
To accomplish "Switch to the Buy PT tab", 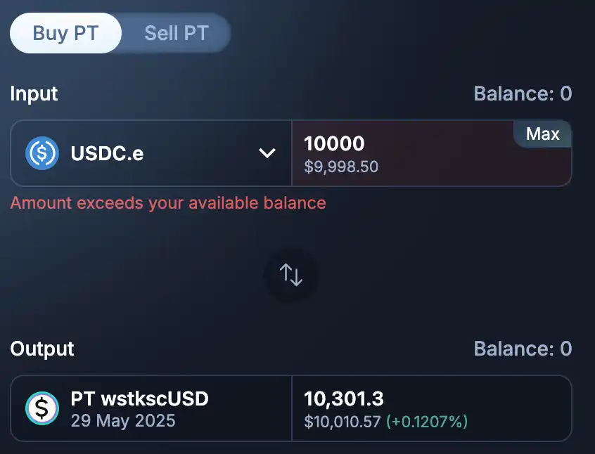I will [x=65, y=33].
